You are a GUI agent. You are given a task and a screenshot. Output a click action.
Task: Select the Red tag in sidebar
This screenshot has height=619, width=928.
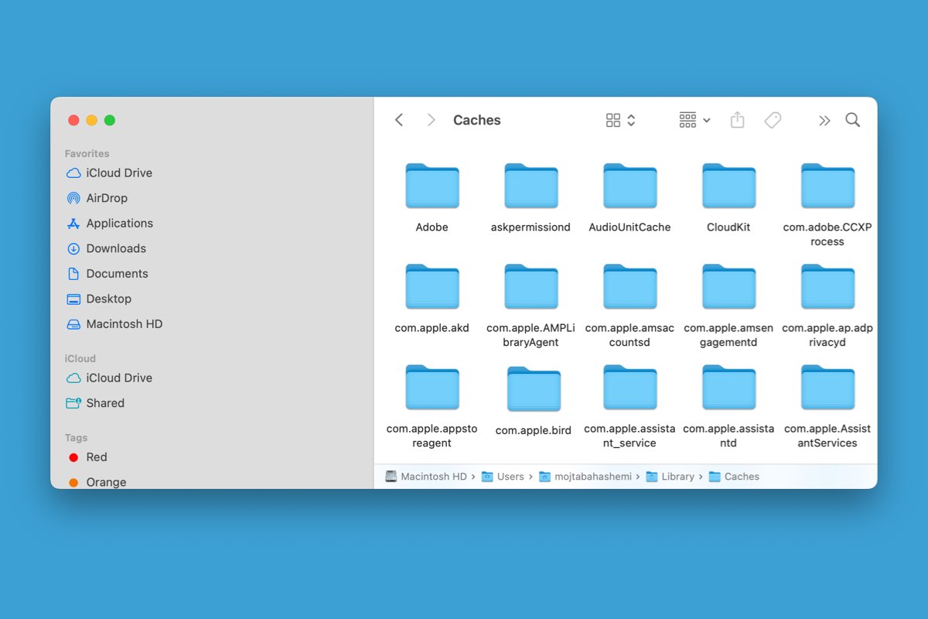96,457
